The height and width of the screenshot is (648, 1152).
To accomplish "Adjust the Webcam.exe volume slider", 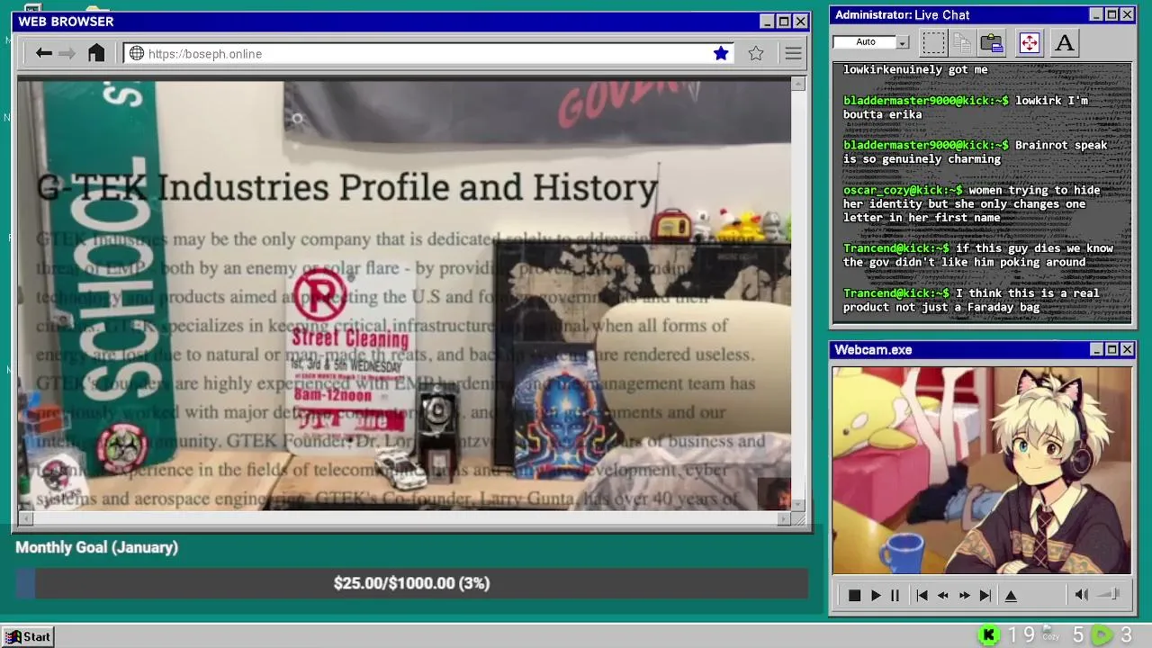I will click(1110, 595).
